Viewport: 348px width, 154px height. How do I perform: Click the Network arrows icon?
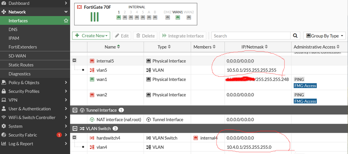tap(3, 12)
